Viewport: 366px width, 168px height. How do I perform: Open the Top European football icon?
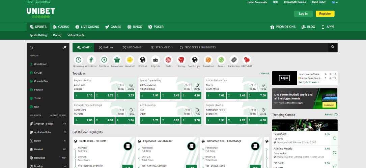click(195, 60)
